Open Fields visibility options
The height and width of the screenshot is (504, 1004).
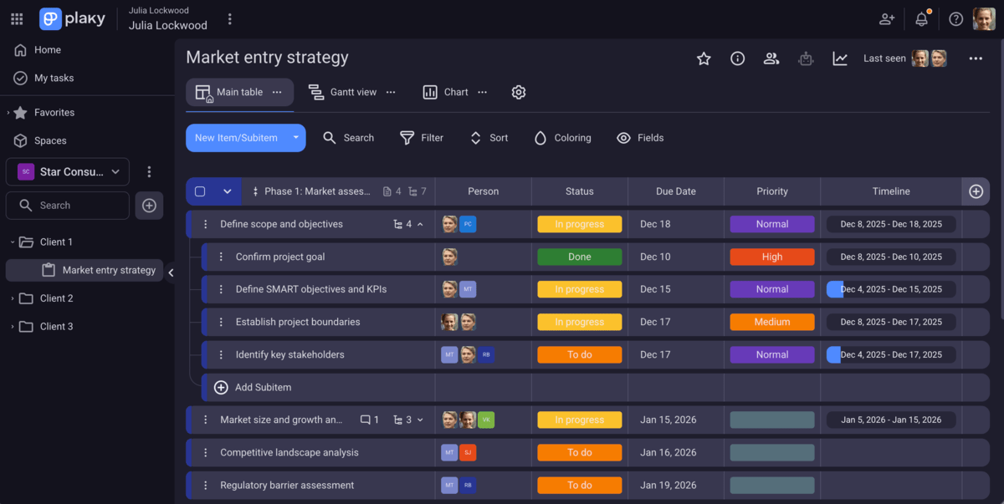pos(640,138)
